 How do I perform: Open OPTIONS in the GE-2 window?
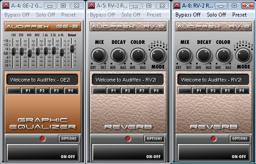pos(69,139)
